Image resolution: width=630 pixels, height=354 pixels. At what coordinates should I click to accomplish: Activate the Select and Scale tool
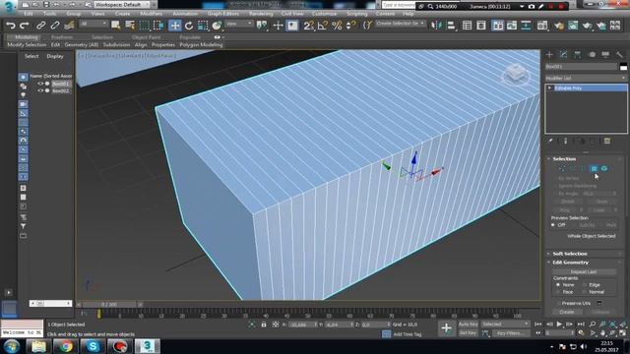203,26
